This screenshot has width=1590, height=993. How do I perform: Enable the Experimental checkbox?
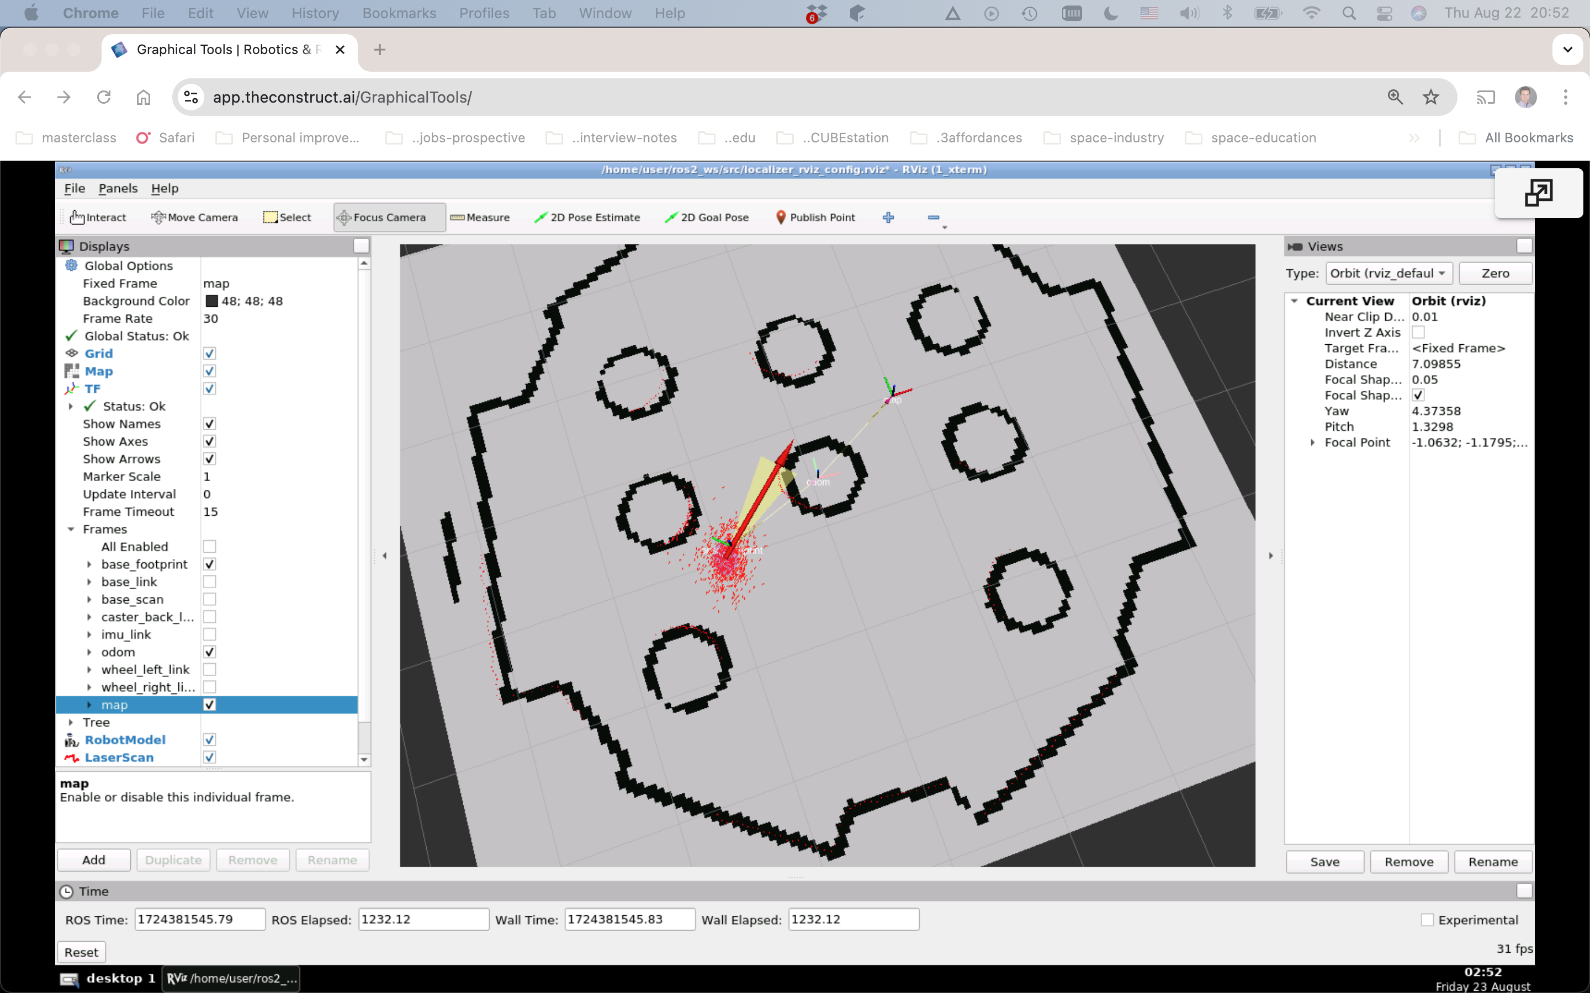pos(1427,920)
